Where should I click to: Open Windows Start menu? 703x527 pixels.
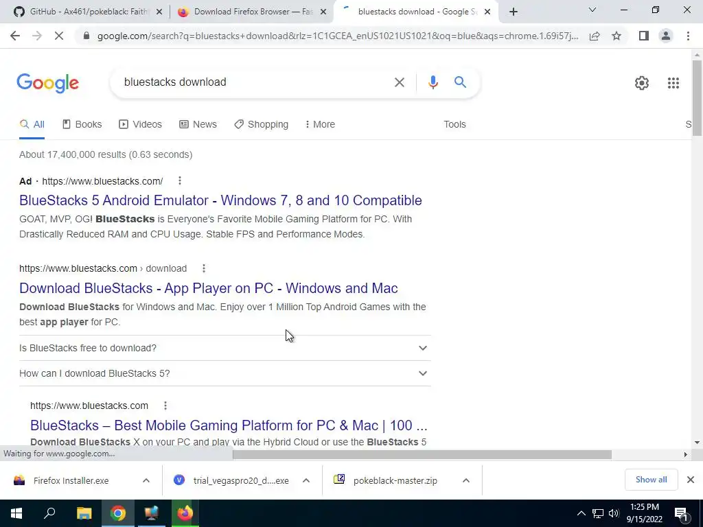click(16, 513)
